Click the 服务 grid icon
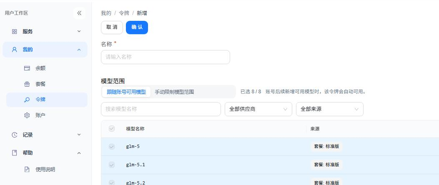 click(x=15, y=32)
